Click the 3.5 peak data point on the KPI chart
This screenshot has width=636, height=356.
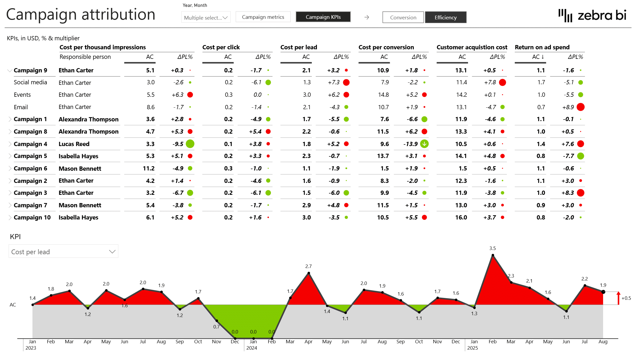click(493, 255)
